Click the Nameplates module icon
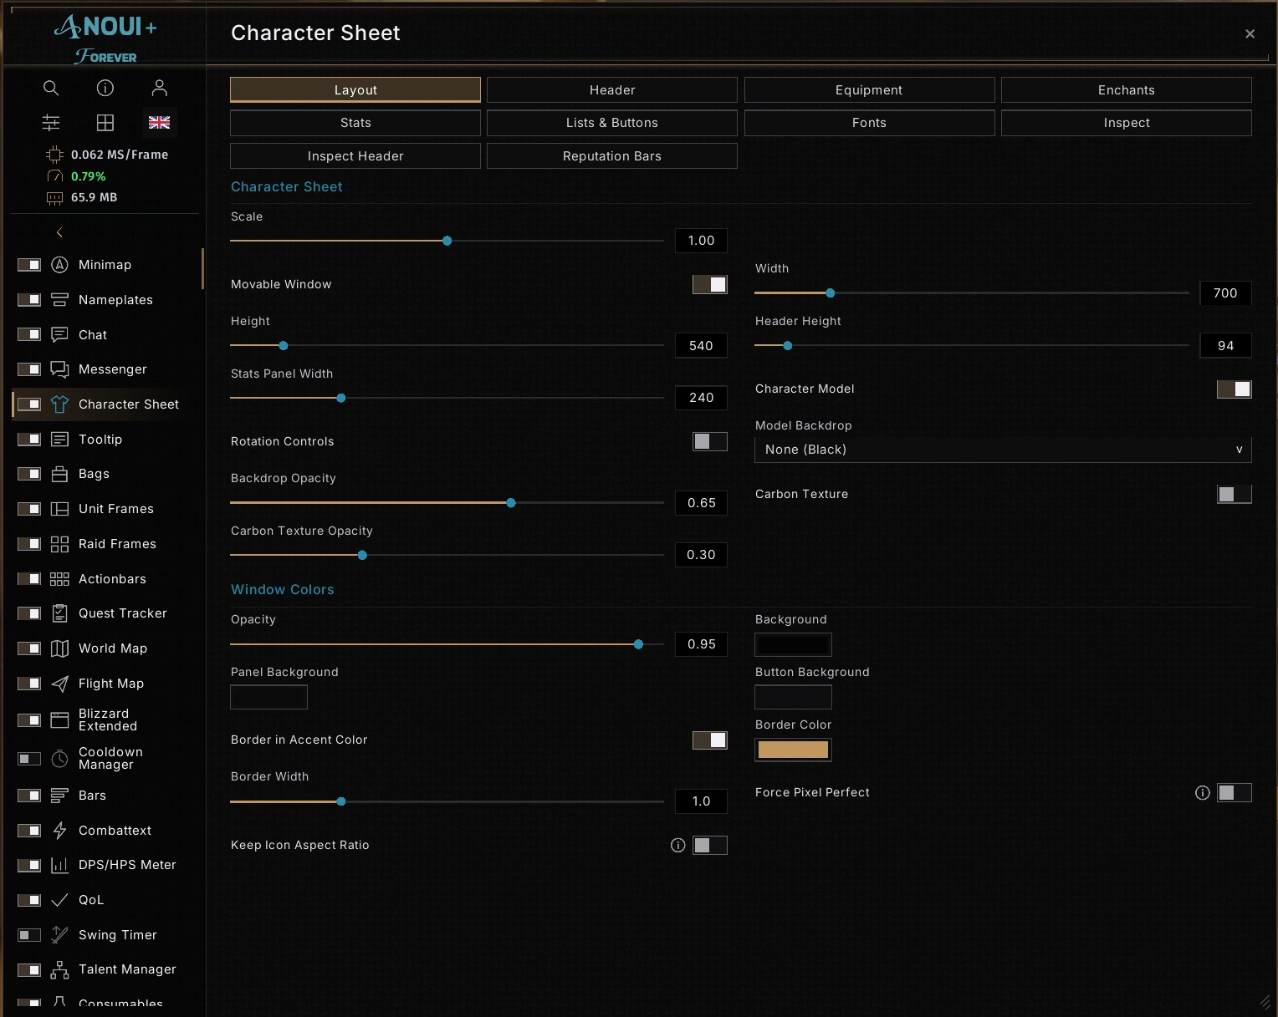The image size is (1278, 1017). [59, 300]
